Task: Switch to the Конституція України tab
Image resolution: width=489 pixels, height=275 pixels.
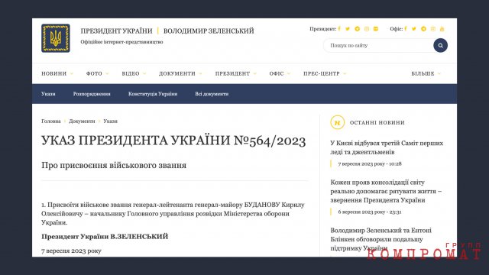Action: (153, 94)
